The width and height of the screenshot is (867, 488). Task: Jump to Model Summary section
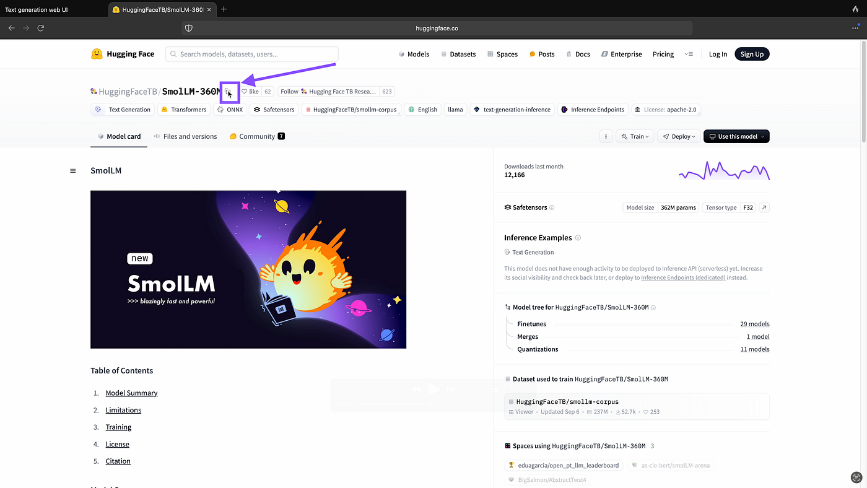[131, 393]
